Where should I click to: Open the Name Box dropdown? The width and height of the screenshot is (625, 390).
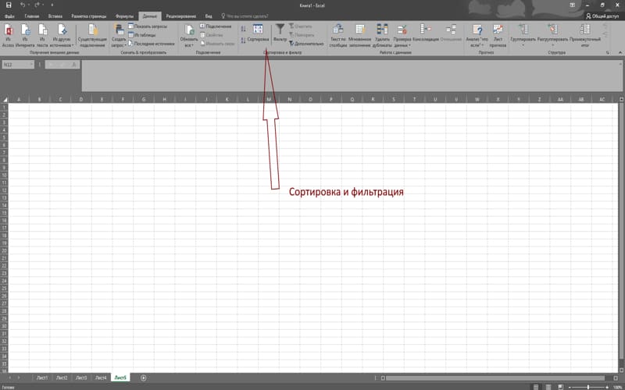coord(31,65)
